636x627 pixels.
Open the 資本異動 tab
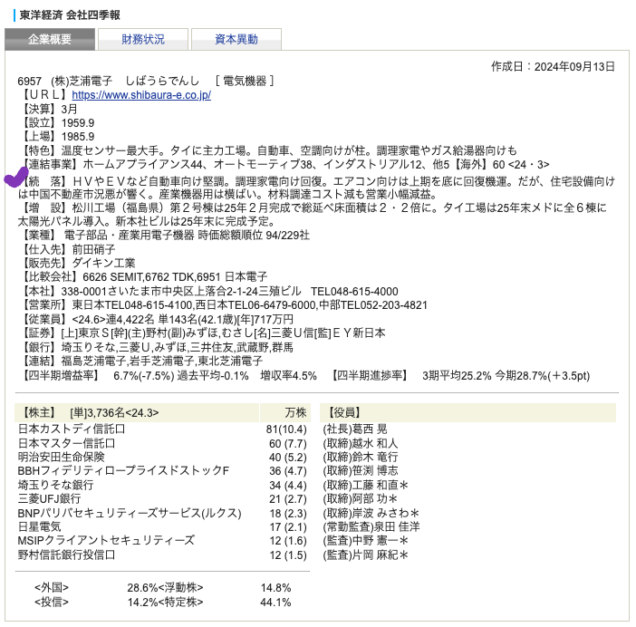[x=236, y=39]
